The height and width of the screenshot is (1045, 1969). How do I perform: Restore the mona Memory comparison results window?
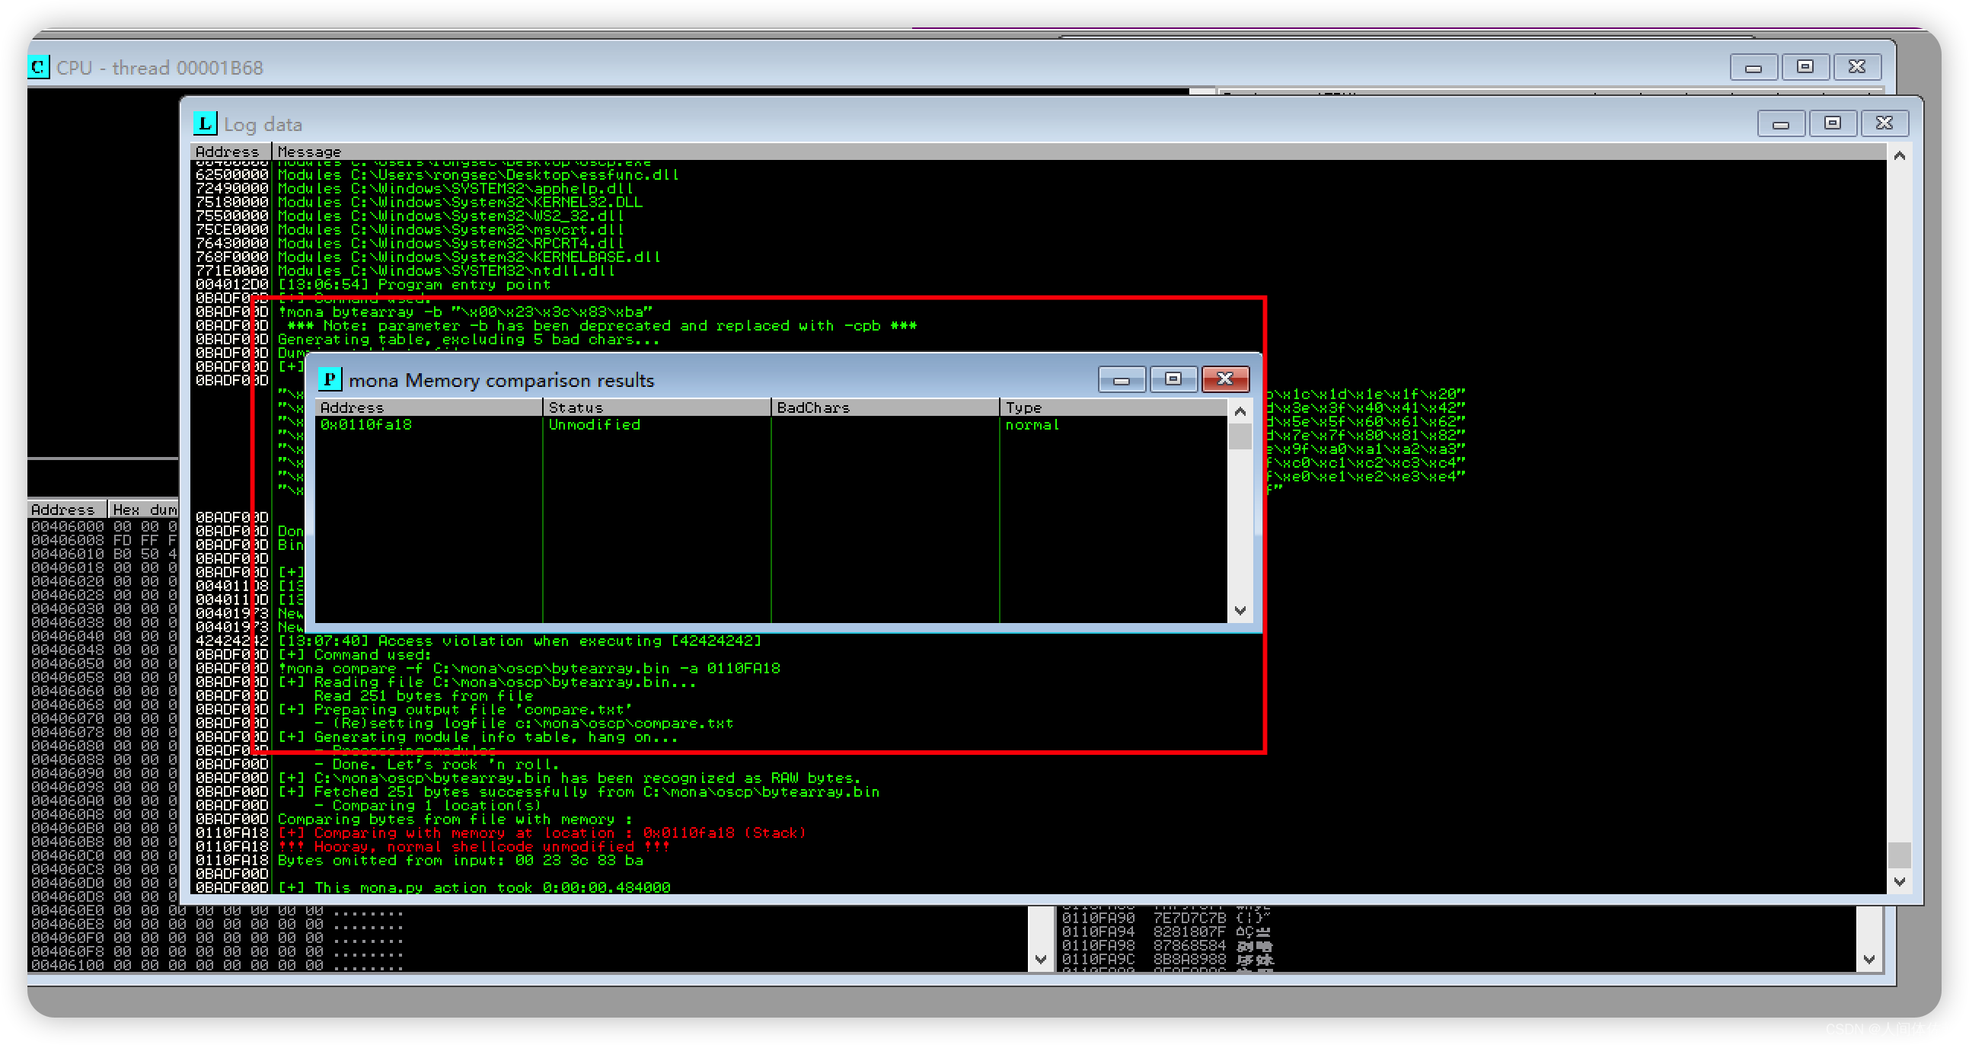click(x=1173, y=379)
